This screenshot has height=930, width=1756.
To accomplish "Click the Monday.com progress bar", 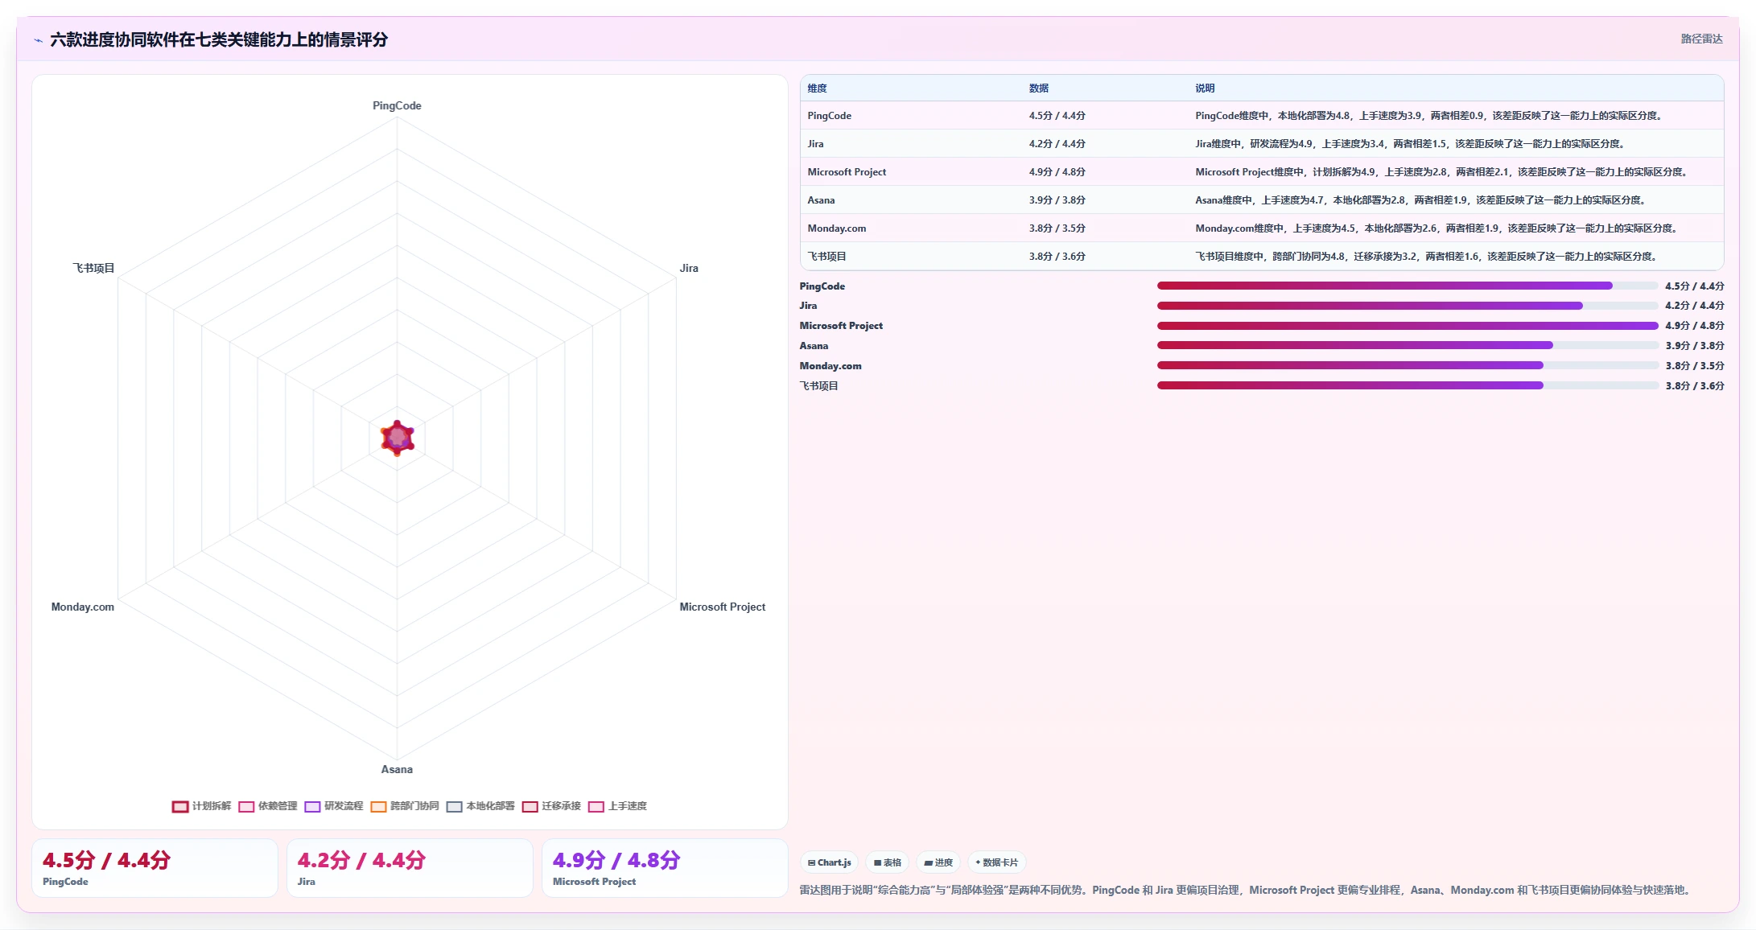I will pyautogui.click(x=1408, y=365).
